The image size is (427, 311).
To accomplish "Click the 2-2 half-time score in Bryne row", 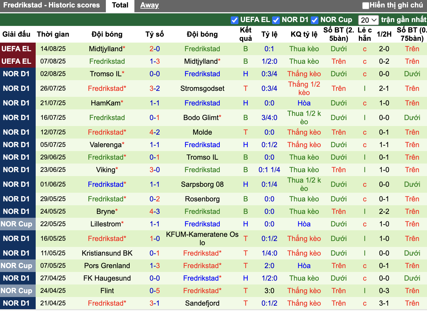I will point(384,212).
